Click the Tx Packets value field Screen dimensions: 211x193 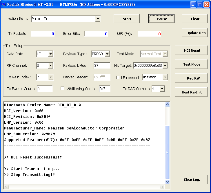point(43,34)
